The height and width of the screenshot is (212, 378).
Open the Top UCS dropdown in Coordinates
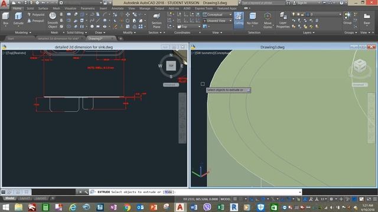(189, 26)
